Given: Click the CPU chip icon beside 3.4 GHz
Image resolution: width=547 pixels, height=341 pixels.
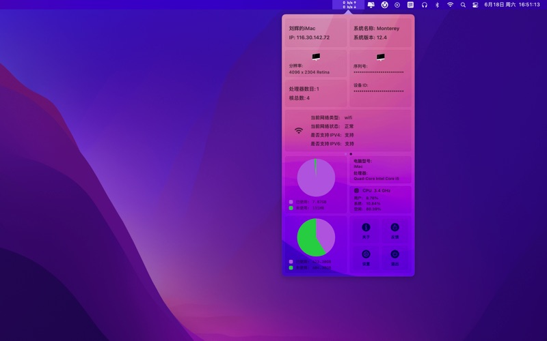Looking at the screenshot, I should pos(357,190).
